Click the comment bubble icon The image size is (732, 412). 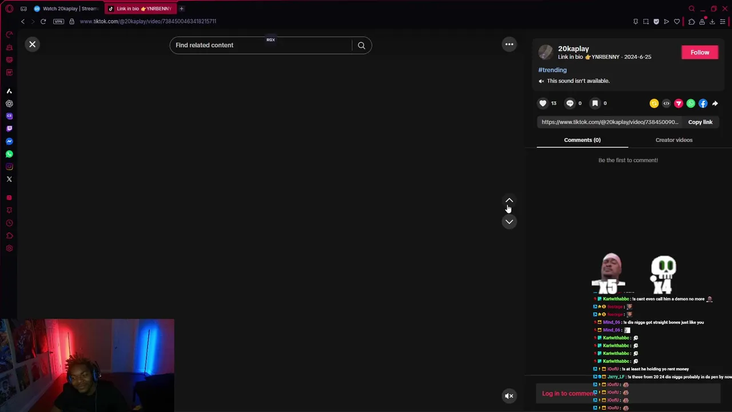click(570, 103)
